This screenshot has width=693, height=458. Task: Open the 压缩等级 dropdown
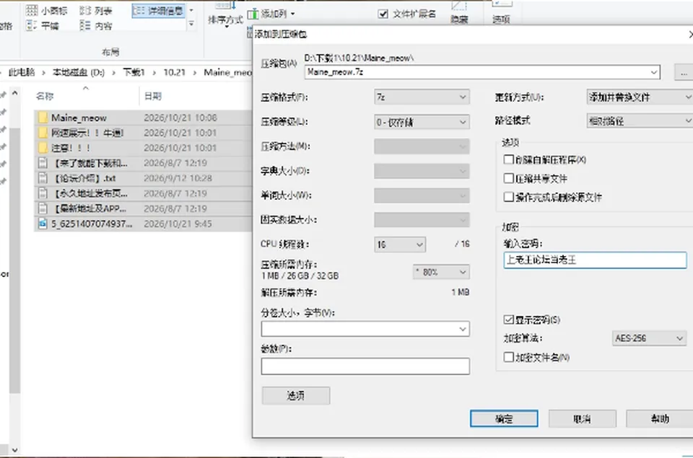pyautogui.click(x=422, y=122)
